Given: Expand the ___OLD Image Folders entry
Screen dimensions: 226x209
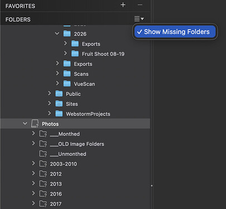Looking at the screenshot, I should [x=33, y=144].
